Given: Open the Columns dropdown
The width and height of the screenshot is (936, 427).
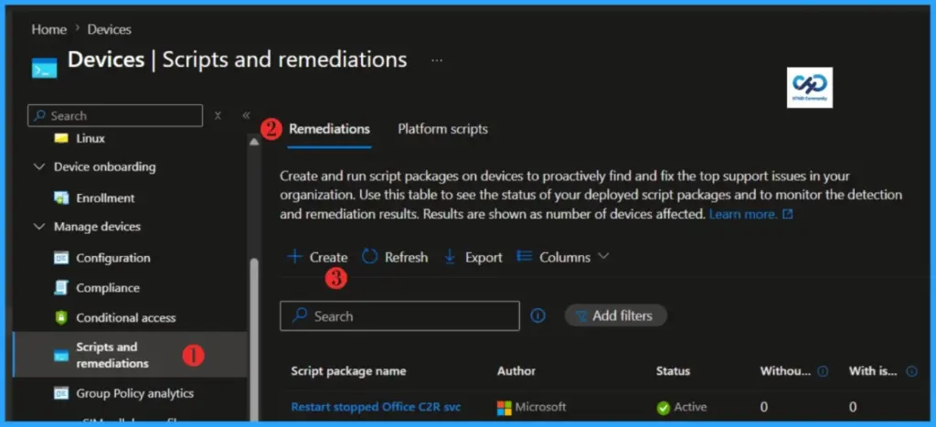Looking at the screenshot, I should (563, 258).
